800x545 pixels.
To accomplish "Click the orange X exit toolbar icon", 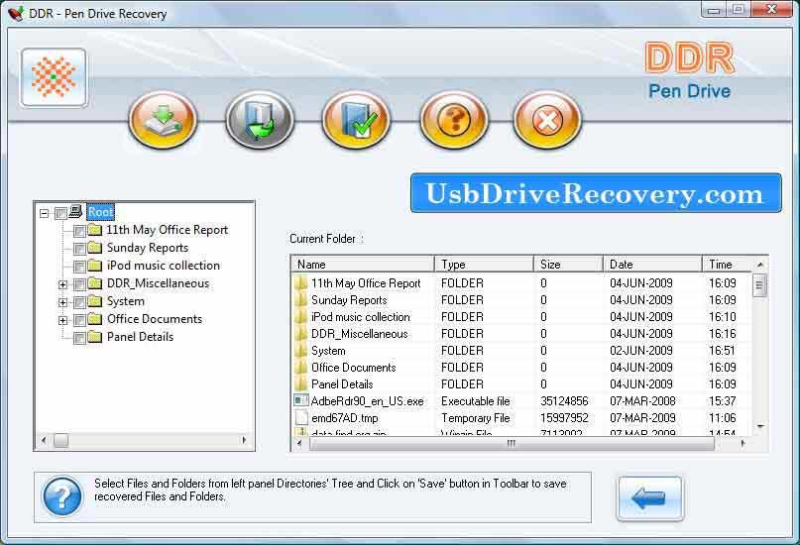I will click(547, 120).
